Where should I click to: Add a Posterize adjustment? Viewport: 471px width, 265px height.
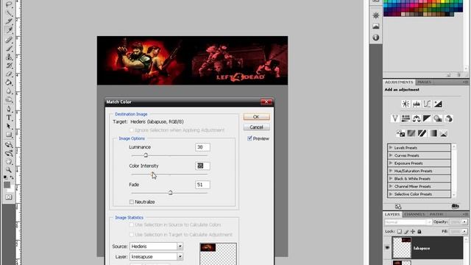coord(411,133)
